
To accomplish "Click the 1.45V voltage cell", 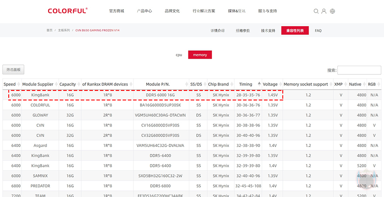I will pos(273,95).
